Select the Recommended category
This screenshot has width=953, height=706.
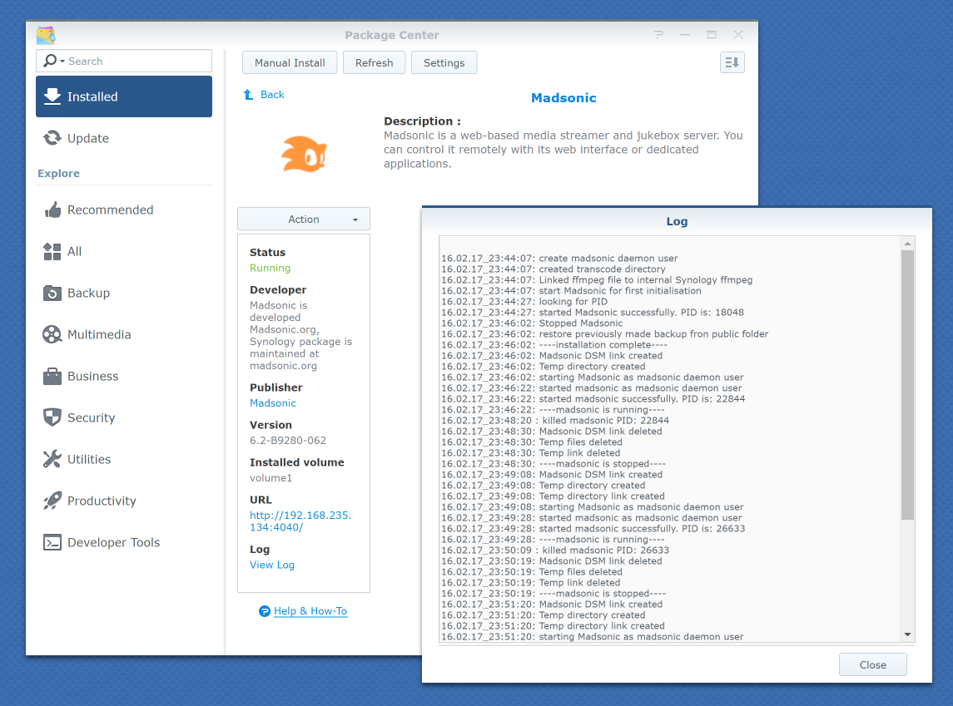[x=124, y=210]
